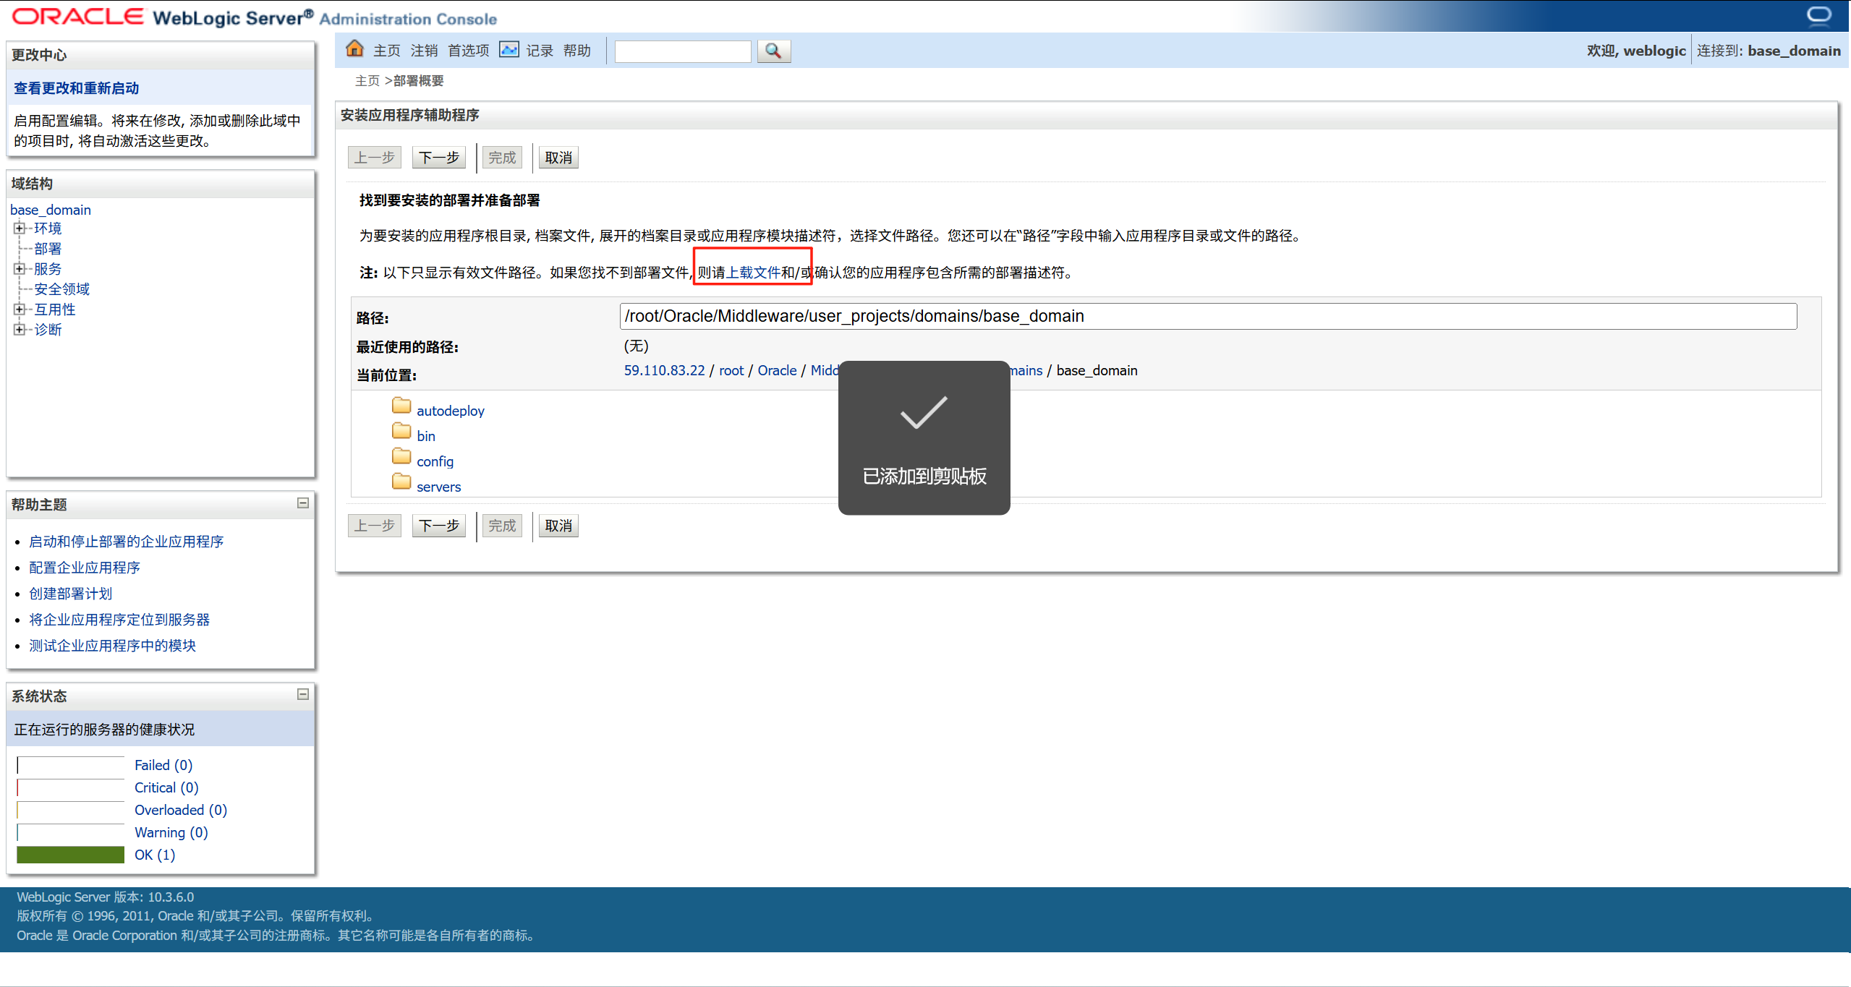1851x987 pixels.
Task: Click the Warning (0) status link
Action: point(171,832)
